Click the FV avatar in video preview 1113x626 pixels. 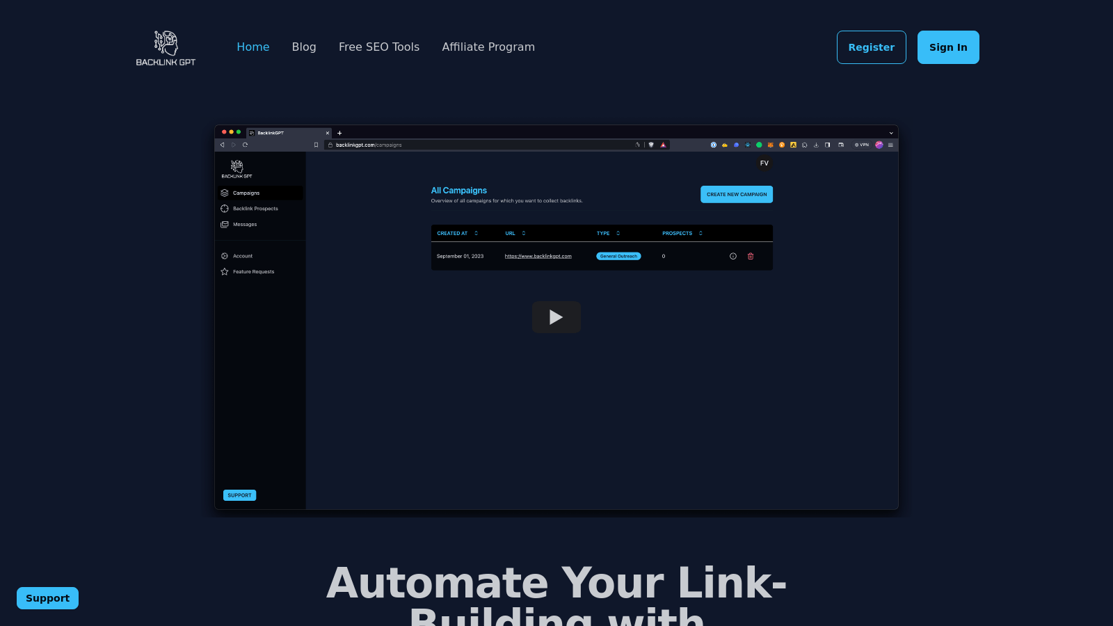click(x=764, y=163)
